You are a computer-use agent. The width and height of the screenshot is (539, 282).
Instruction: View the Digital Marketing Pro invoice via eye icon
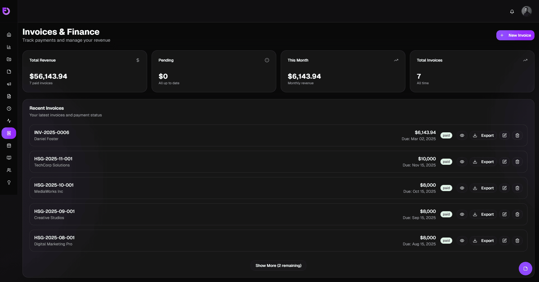pos(462,241)
